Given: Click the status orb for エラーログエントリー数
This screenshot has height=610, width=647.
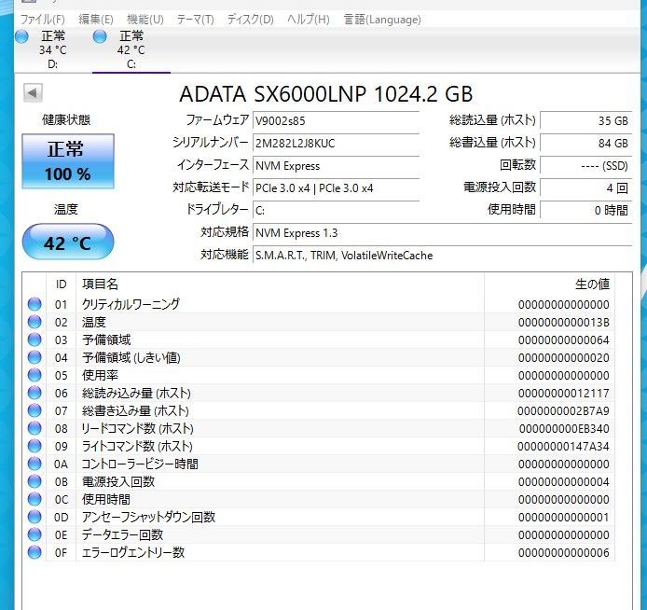Looking at the screenshot, I should click(x=35, y=552).
